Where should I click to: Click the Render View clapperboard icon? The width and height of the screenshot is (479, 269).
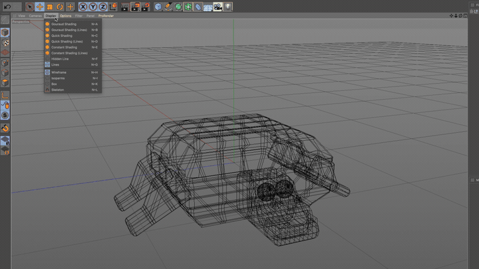(x=124, y=7)
